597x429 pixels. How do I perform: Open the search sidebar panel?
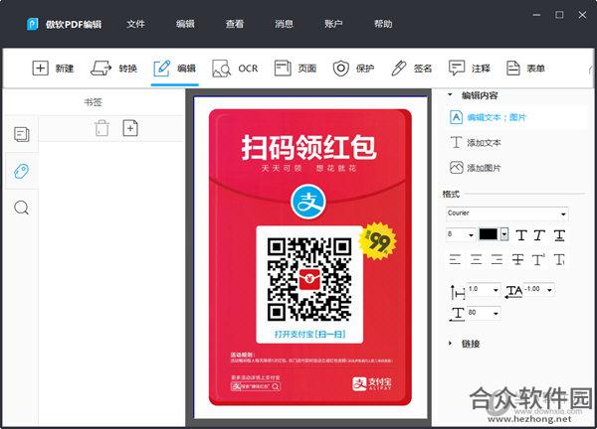pyautogui.click(x=21, y=208)
